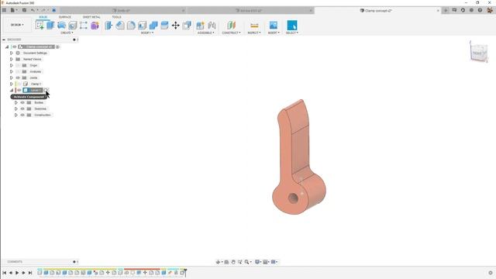
Task: Toggle visibility of the Clamp component
Action: [19, 84]
